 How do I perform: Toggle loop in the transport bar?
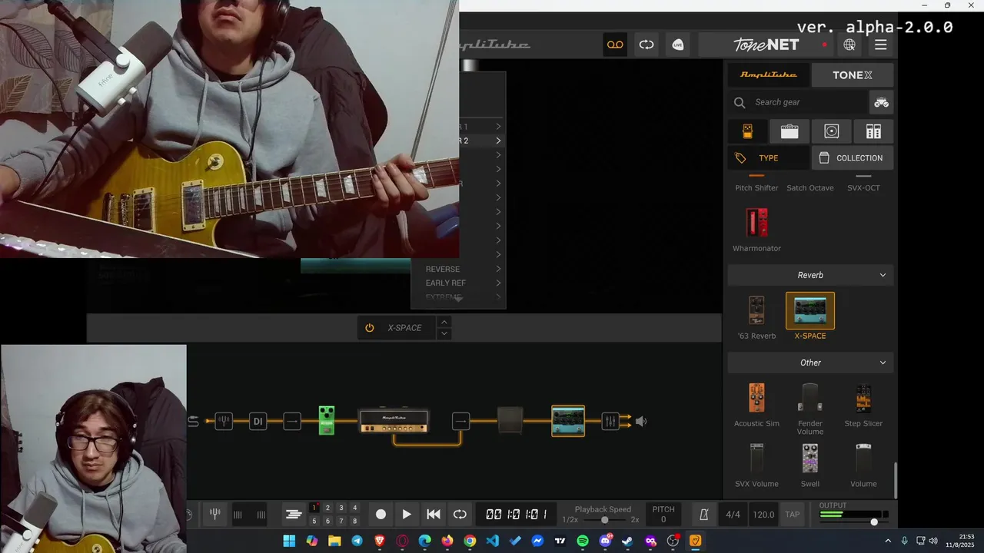(460, 515)
